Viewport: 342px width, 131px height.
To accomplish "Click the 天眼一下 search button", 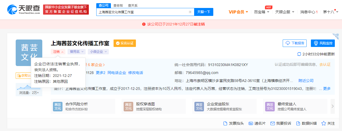I will click(204, 12).
